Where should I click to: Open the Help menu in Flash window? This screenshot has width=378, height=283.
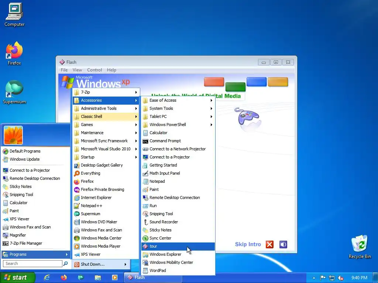tap(111, 70)
